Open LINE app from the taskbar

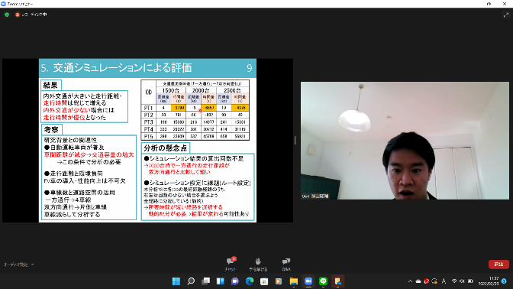point(323,281)
